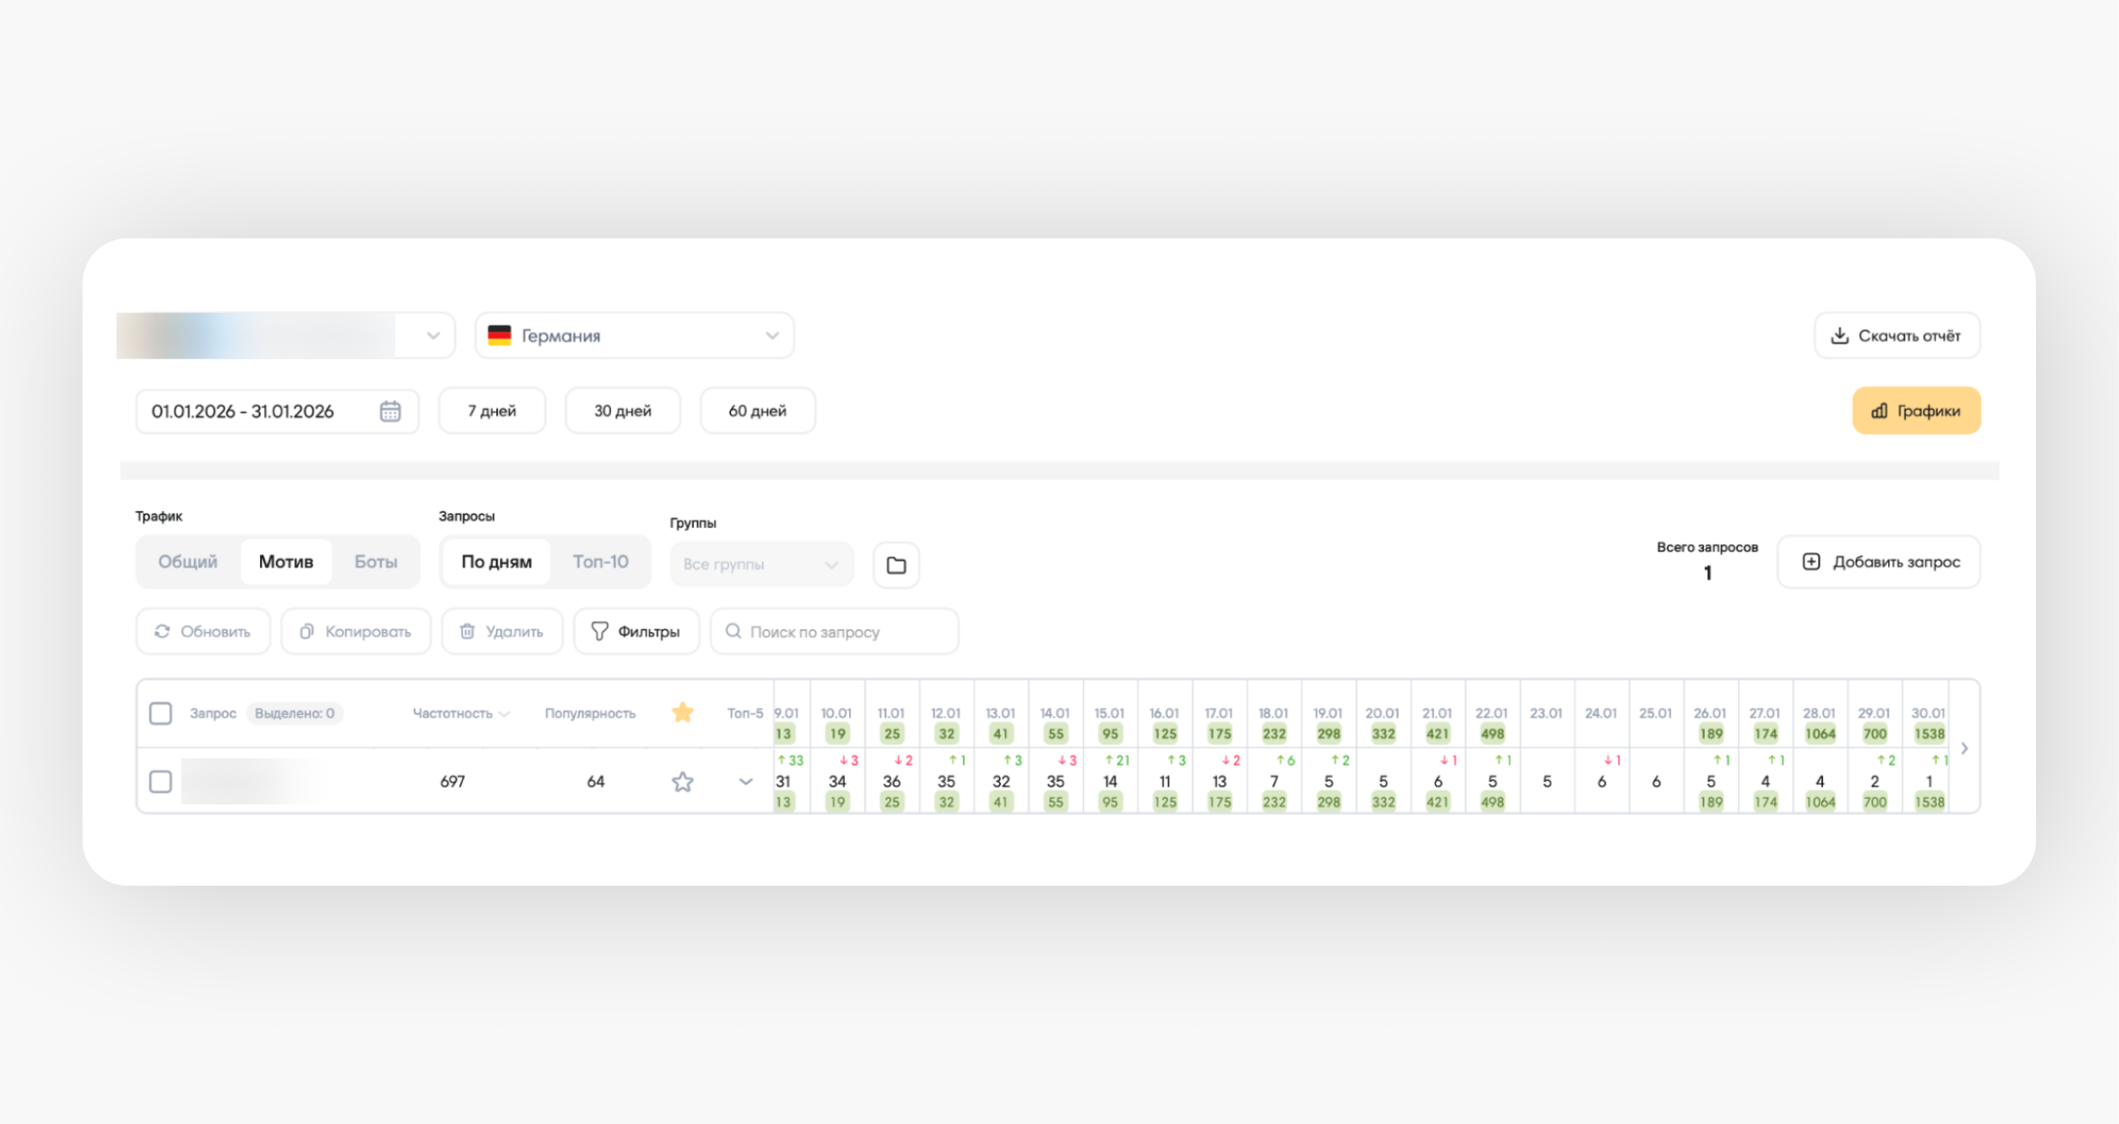Toggle the select-all checkbox in header

point(161,713)
